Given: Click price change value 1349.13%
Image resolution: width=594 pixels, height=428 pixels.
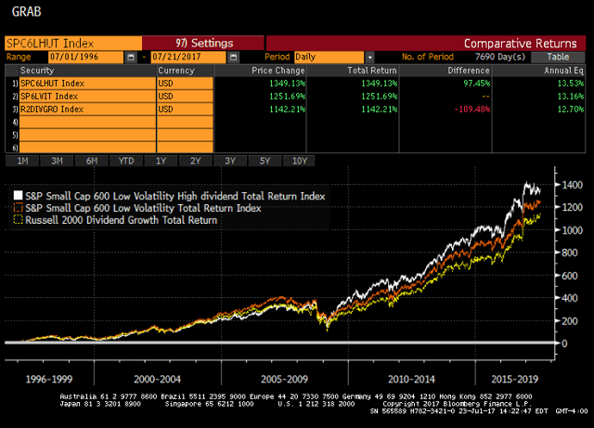Looking at the screenshot, I should click(287, 84).
